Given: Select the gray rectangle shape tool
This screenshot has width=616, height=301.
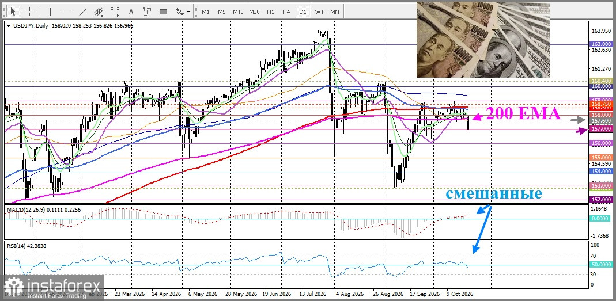Looking at the screenshot, I should point(164,12).
